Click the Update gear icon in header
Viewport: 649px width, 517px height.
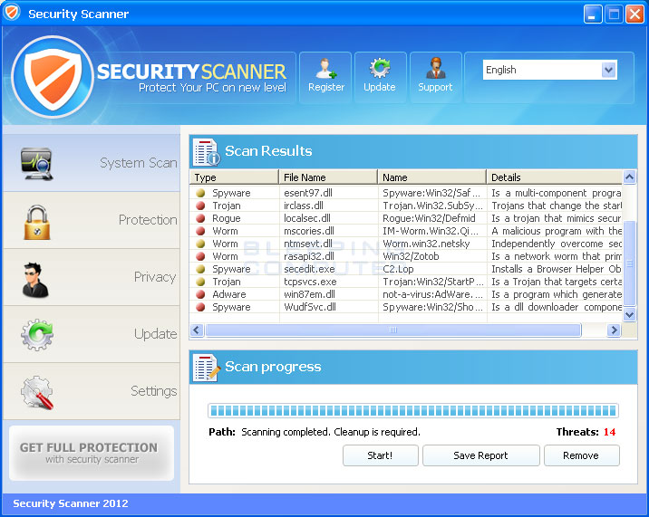380,68
